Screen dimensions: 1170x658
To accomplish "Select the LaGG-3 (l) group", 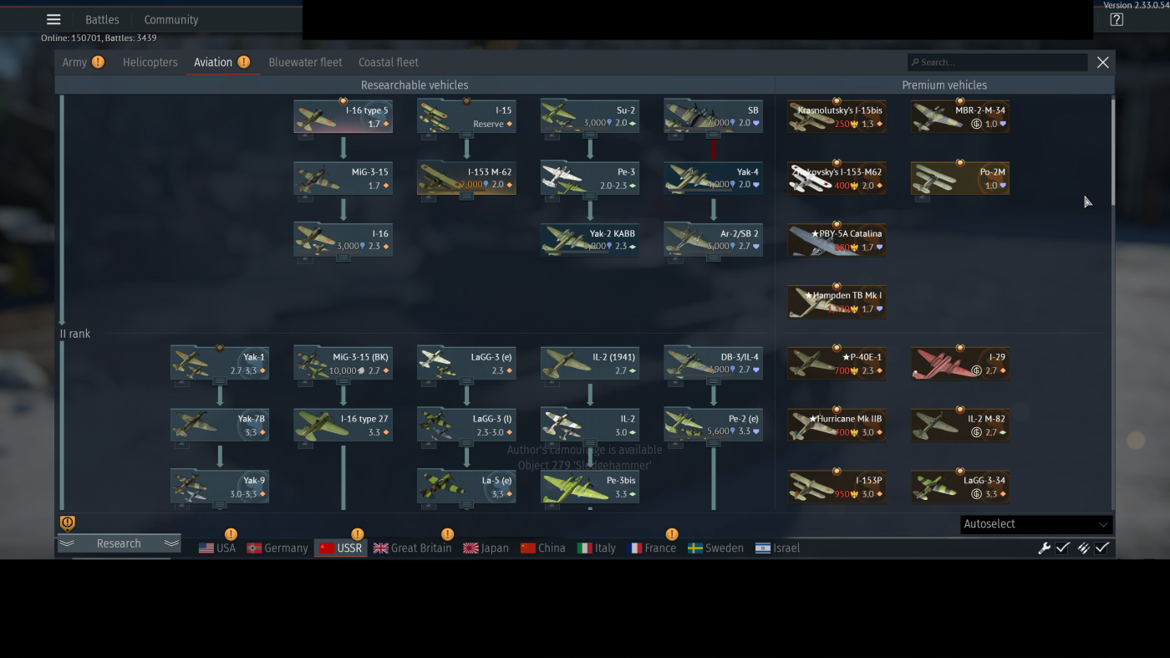I will pyautogui.click(x=466, y=426).
